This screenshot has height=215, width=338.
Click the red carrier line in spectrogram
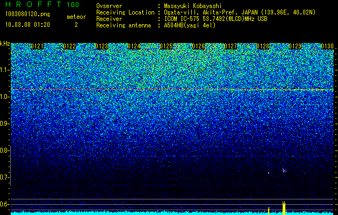pos(172,89)
